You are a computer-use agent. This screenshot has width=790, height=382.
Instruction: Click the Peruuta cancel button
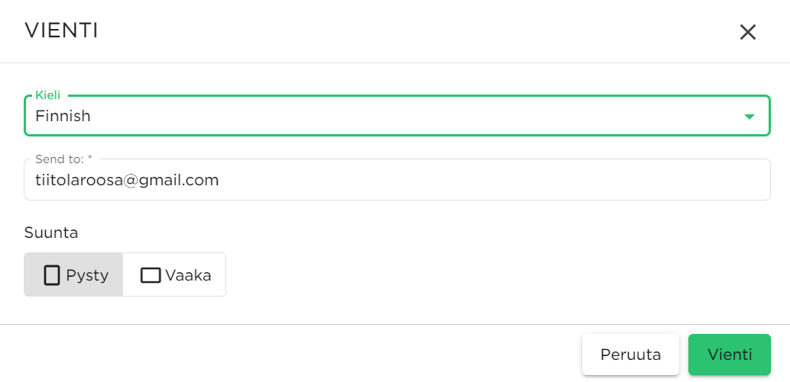(x=630, y=355)
